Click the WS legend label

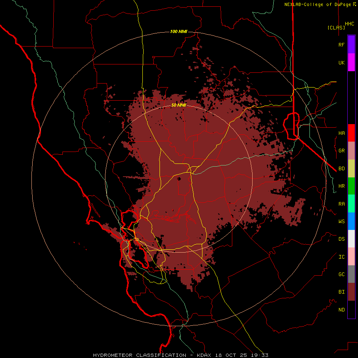pyautogui.click(x=341, y=221)
